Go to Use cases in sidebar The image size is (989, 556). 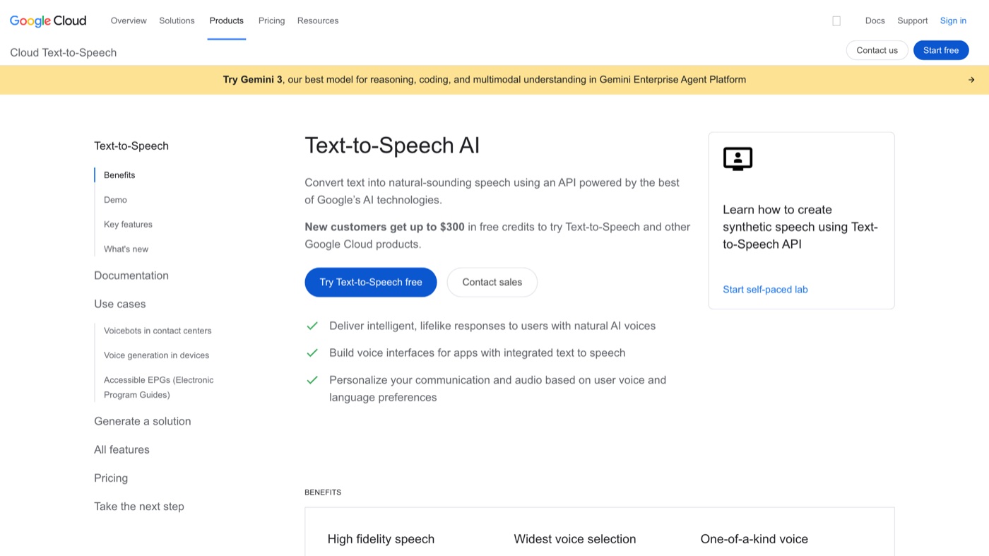click(x=120, y=304)
